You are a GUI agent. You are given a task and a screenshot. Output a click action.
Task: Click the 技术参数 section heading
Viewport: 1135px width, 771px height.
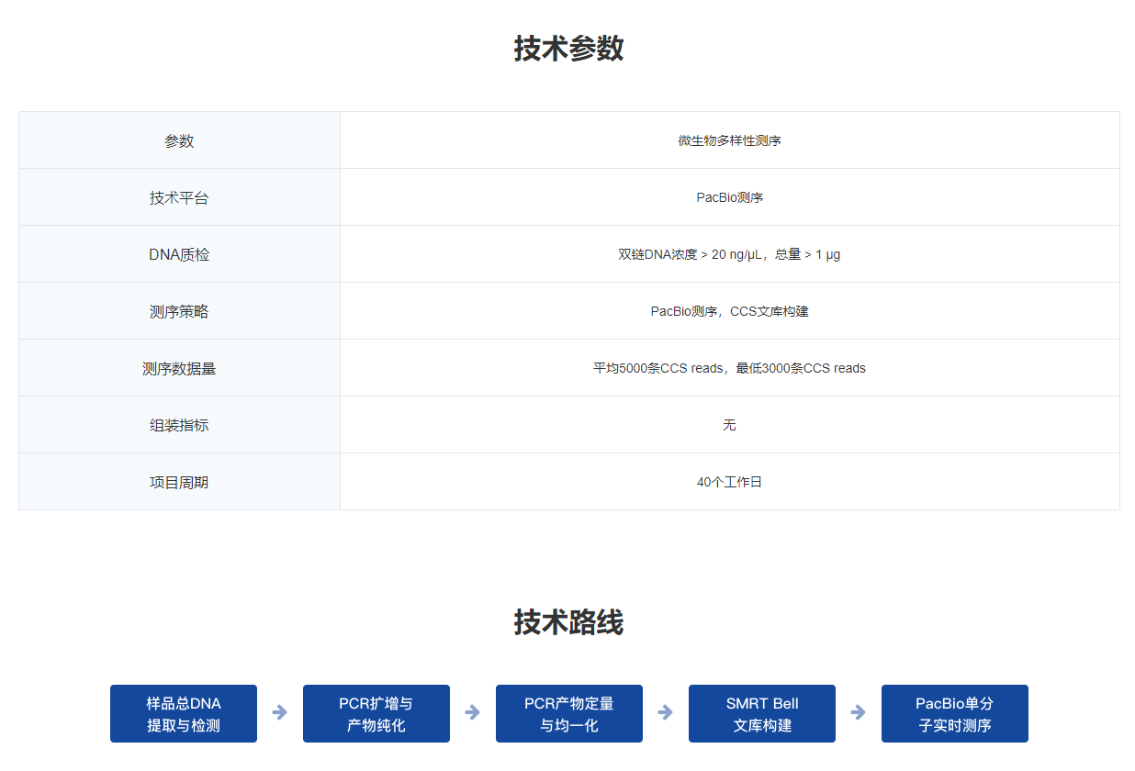point(568,49)
